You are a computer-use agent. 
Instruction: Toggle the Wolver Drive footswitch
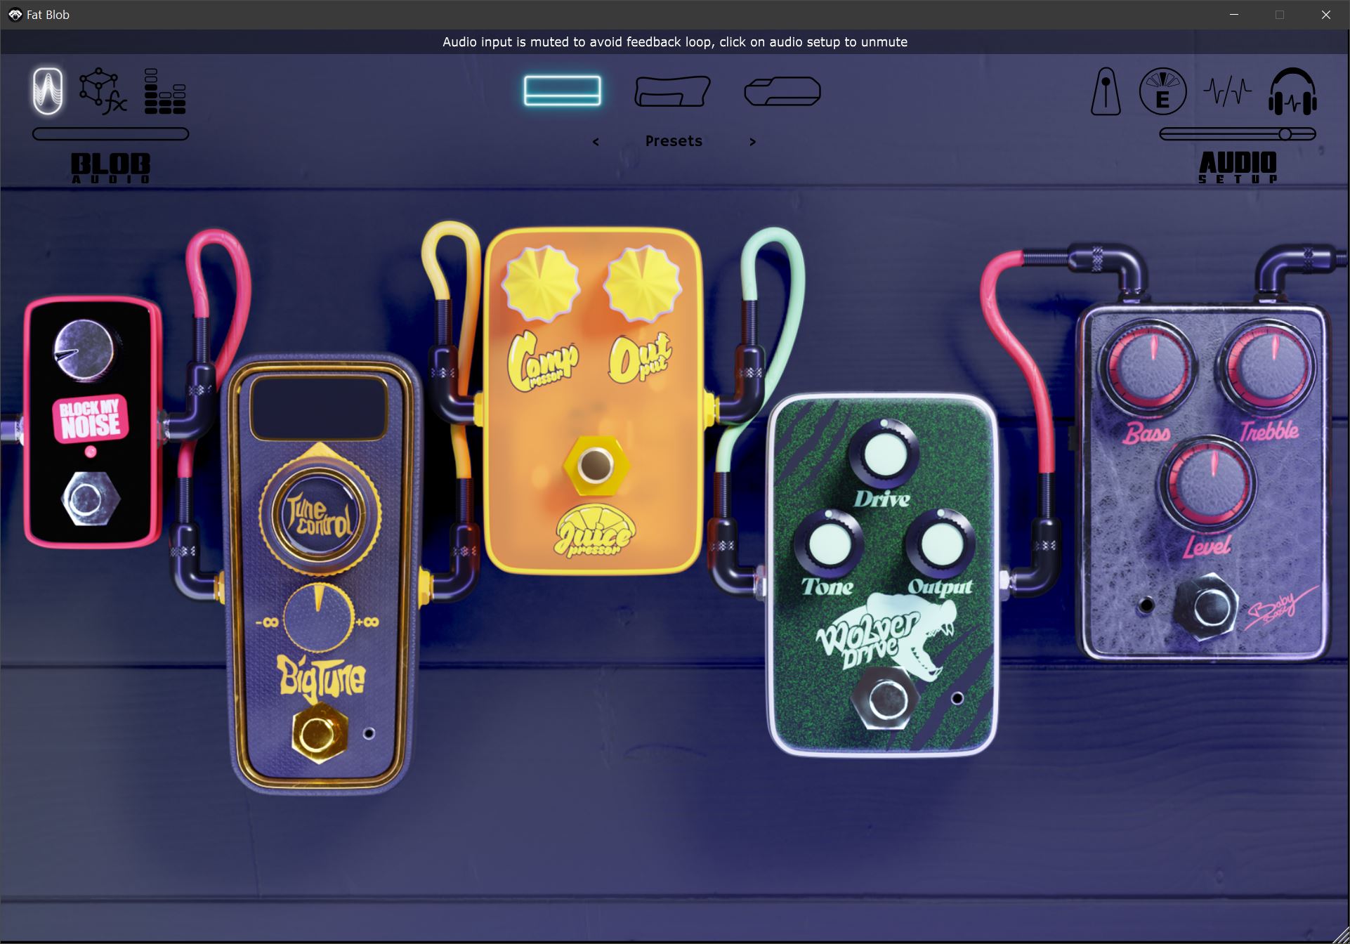click(884, 700)
